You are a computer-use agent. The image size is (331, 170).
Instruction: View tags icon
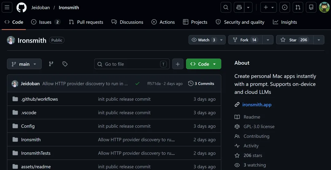(65, 64)
